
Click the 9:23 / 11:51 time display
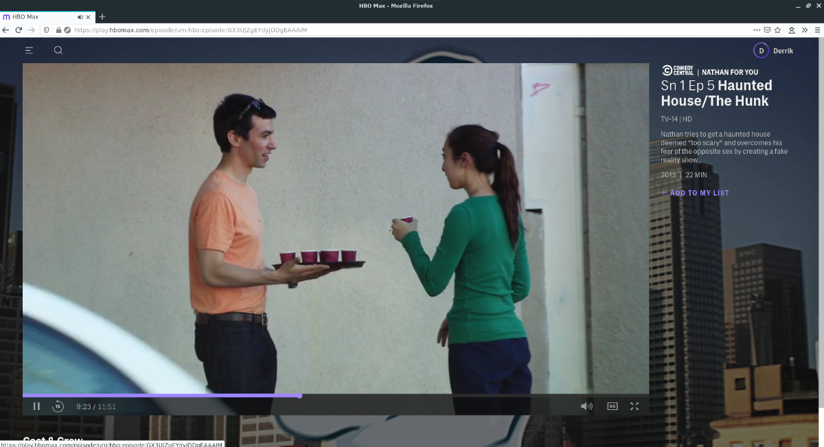tap(96, 406)
